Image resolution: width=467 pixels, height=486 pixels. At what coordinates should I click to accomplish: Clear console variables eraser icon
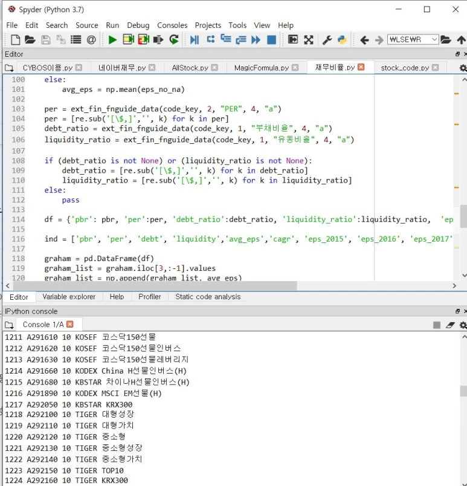450,325
